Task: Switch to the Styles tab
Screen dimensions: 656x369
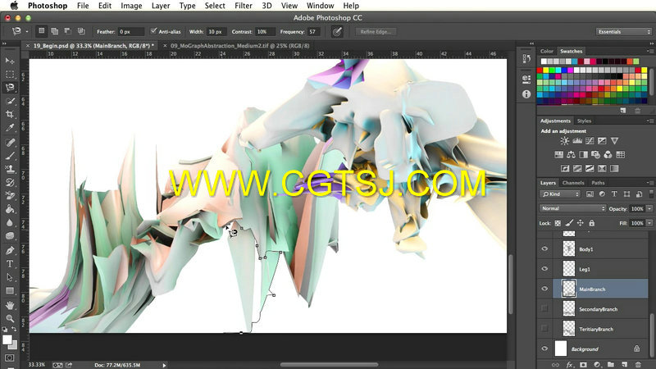Action: pyautogui.click(x=584, y=121)
